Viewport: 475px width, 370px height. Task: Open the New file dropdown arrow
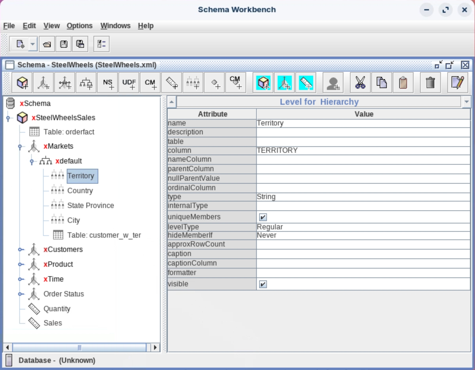(33, 44)
